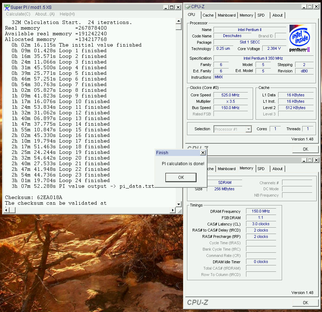This screenshot has width=322, height=312.
Task: Click the Loop 24 finished line in Super PI
Action: (60, 181)
